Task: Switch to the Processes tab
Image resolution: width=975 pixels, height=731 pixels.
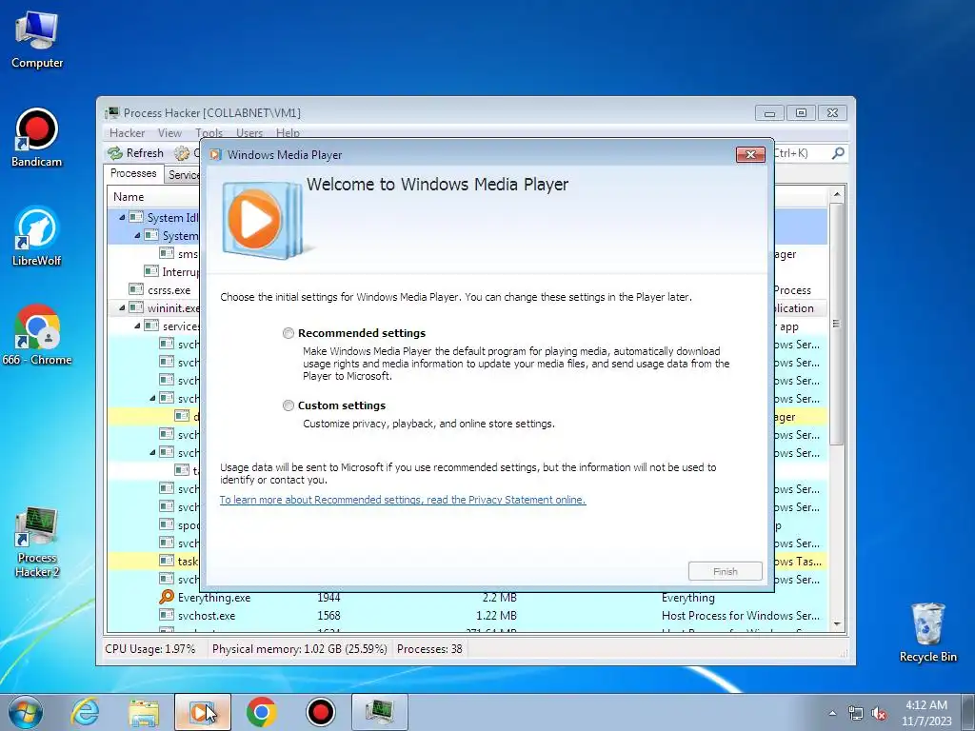Action: [133, 173]
